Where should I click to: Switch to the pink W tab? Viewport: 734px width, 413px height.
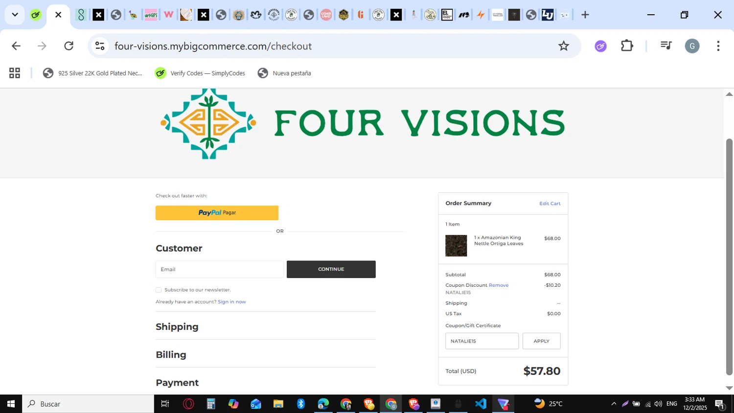click(168, 15)
